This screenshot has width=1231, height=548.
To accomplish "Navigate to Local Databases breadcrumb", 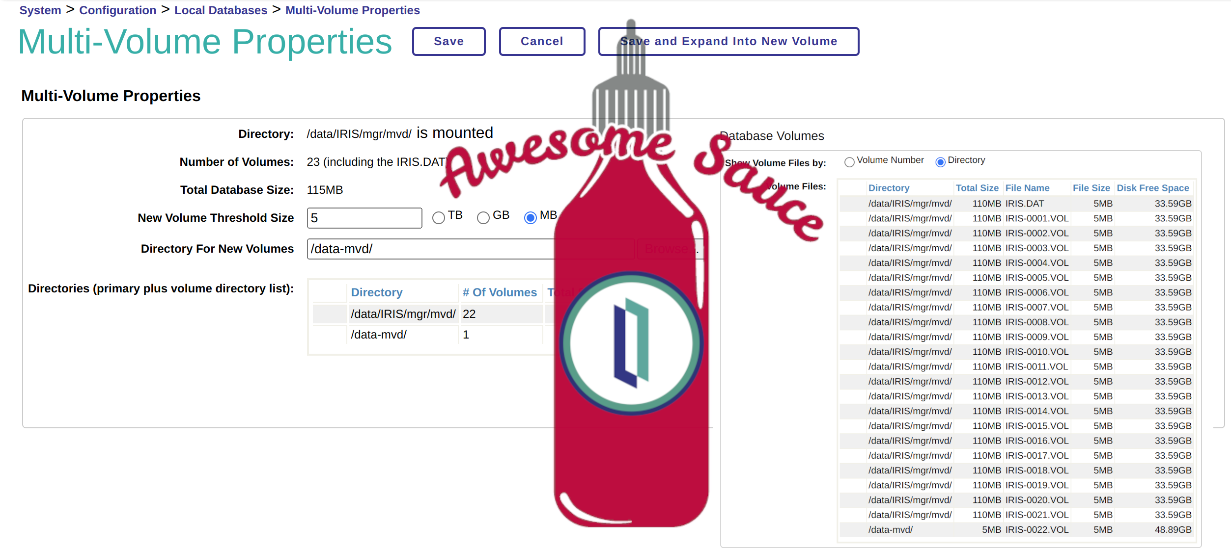I will [x=221, y=10].
